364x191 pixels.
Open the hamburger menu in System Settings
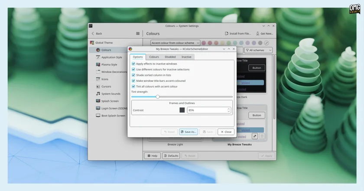[x=138, y=33]
